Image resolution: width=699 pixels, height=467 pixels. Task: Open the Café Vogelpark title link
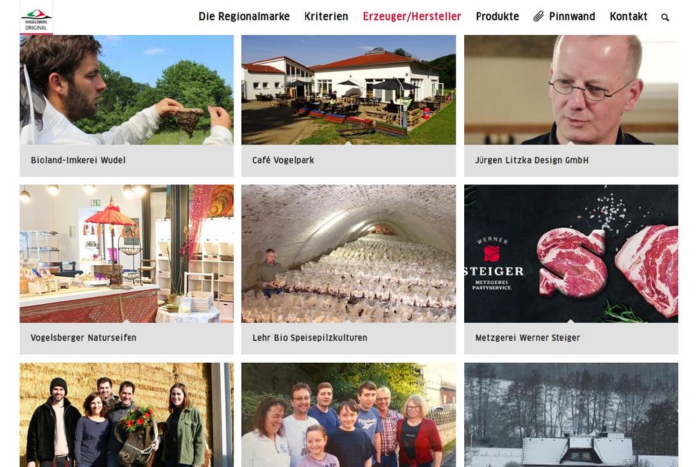pyautogui.click(x=283, y=160)
